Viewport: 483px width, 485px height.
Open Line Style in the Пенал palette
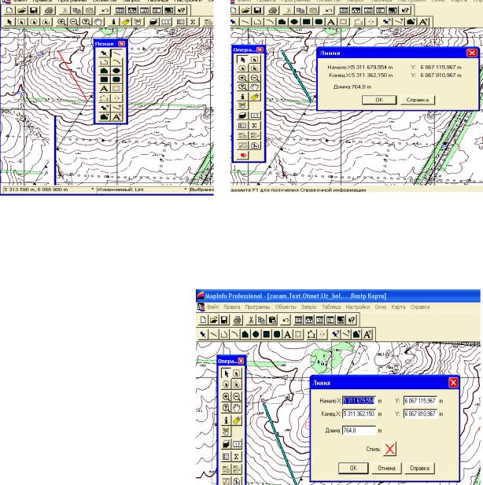(116, 108)
